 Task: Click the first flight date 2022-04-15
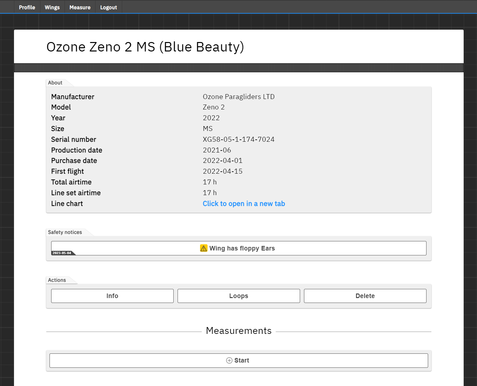pyautogui.click(x=223, y=171)
